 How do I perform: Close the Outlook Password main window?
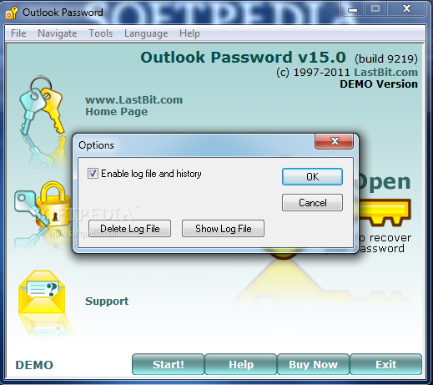point(406,9)
